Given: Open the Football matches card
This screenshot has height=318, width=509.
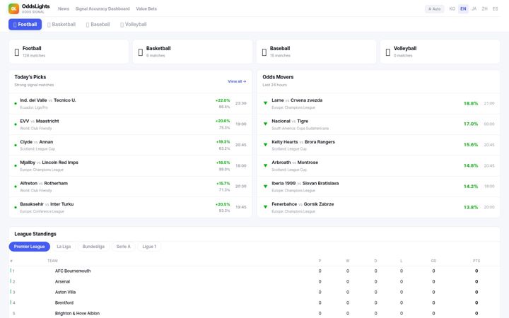Looking at the screenshot, I should [x=69, y=52].
